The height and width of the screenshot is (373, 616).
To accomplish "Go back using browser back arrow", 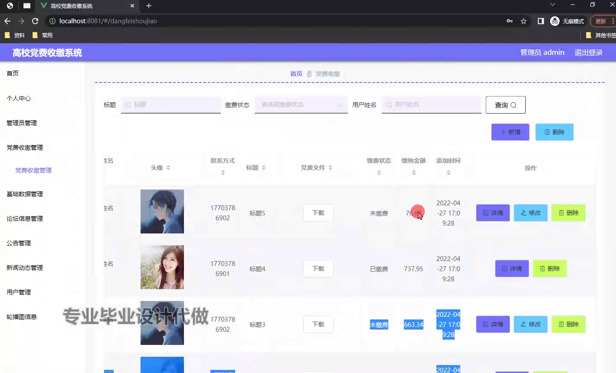I will [x=7, y=21].
